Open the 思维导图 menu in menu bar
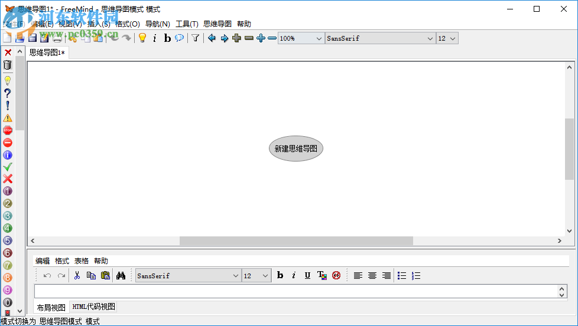The width and height of the screenshot is (578, 326). click(x=217, y=24)
